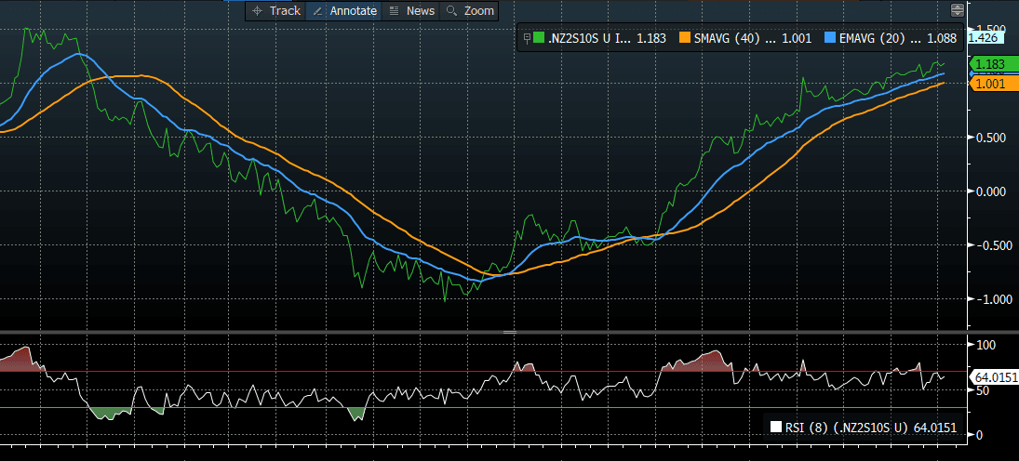Select the Annotate toolbar label

click(354, 10)
